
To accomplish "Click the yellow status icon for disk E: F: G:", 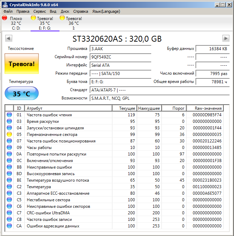I will (33, 18).
